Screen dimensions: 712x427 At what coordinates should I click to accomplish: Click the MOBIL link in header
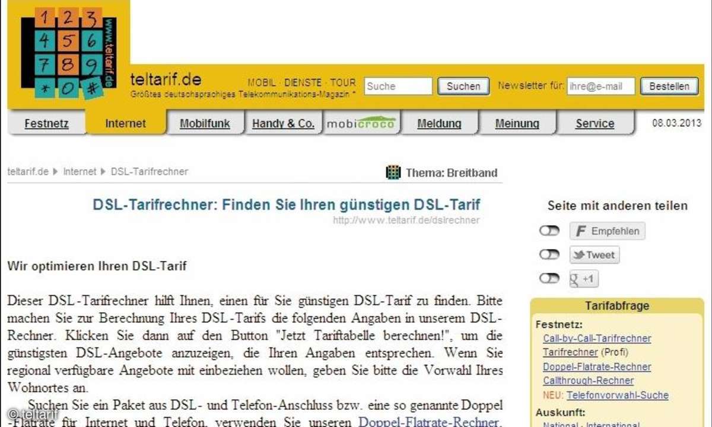click(262, 83)
